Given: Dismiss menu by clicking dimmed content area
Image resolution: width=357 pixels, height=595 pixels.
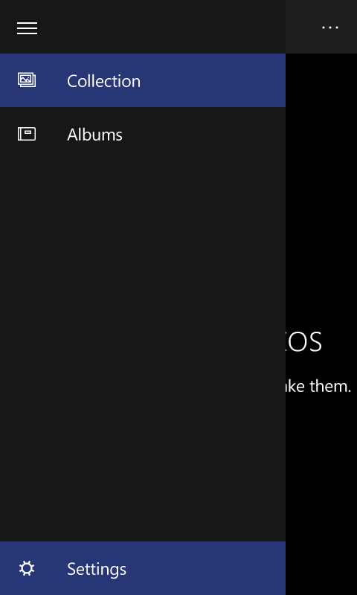Looking at the screenshot, I should pyautogui.click(x=321, y=190).
